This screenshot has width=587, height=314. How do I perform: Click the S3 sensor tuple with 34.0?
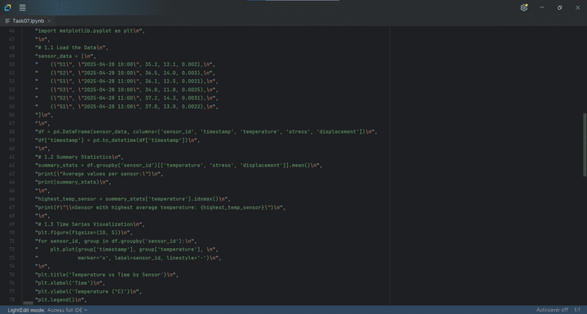click(126, 90)
